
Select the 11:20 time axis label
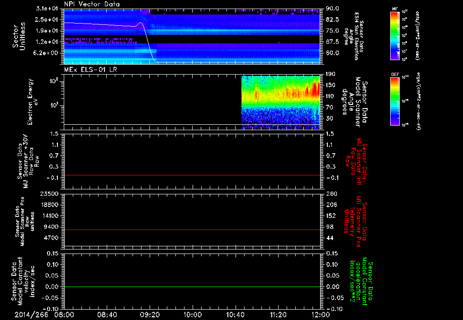(278, 314)
